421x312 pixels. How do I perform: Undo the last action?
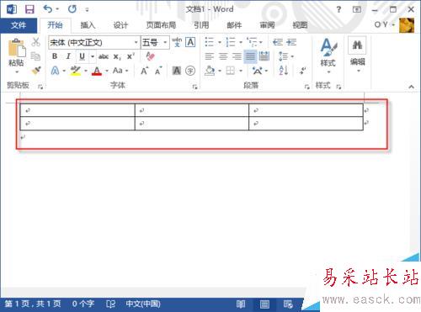pyautogui.click(x=48, y=9)
